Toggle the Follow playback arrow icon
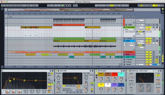This screenshot has height=95, width=165. click(x=48, y=5)
